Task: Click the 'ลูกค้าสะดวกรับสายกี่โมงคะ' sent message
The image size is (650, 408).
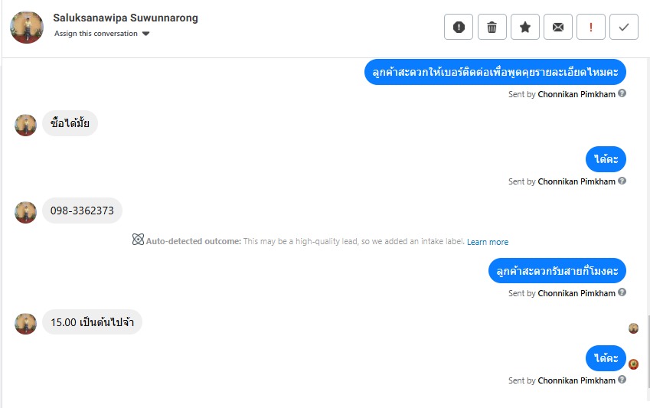Action: pyautogui.click(x=557, y=271)
